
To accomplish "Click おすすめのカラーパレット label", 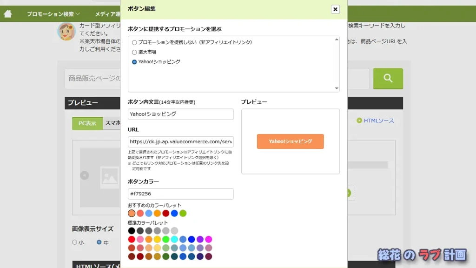I will [154, 205].
